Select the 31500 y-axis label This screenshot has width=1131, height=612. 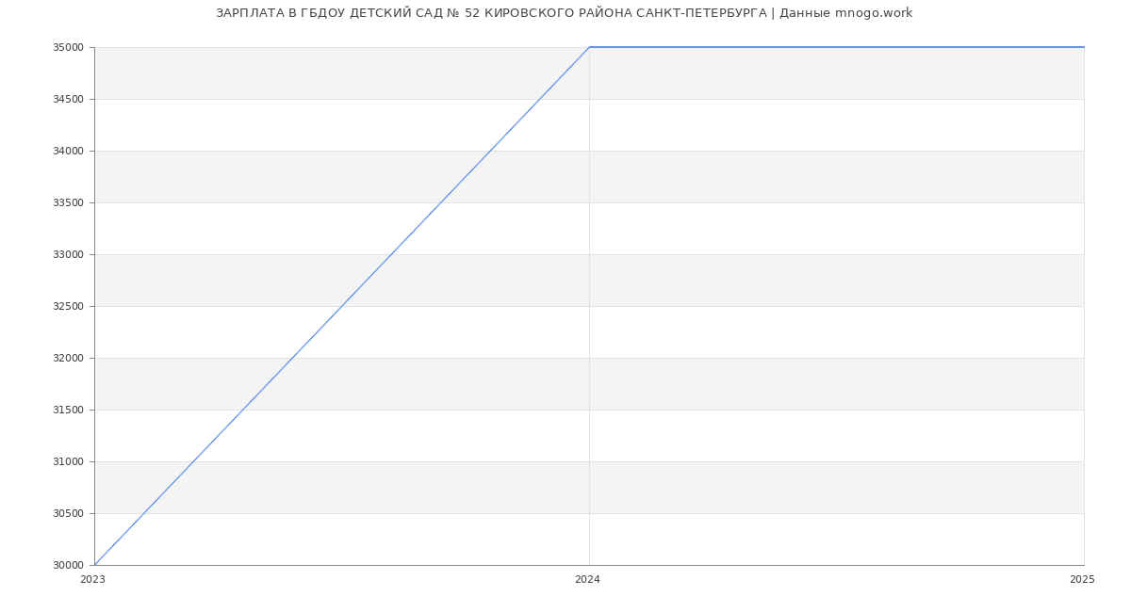(69, 411)
